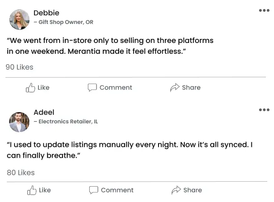Viewport: 274px width, 202px height.
Task: Open the Debbie author name
Action: pyautogui.click(x=46, y=13)
